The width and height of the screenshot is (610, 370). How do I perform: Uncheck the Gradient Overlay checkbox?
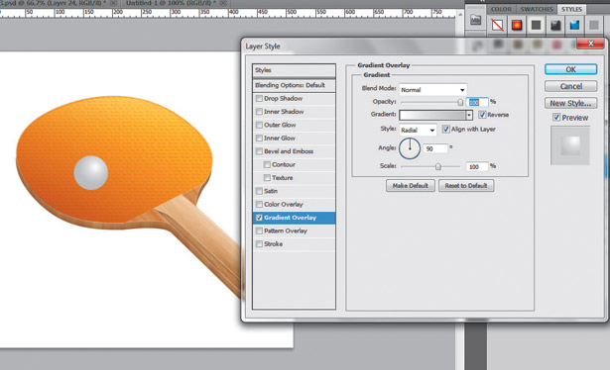click(259, 218)
